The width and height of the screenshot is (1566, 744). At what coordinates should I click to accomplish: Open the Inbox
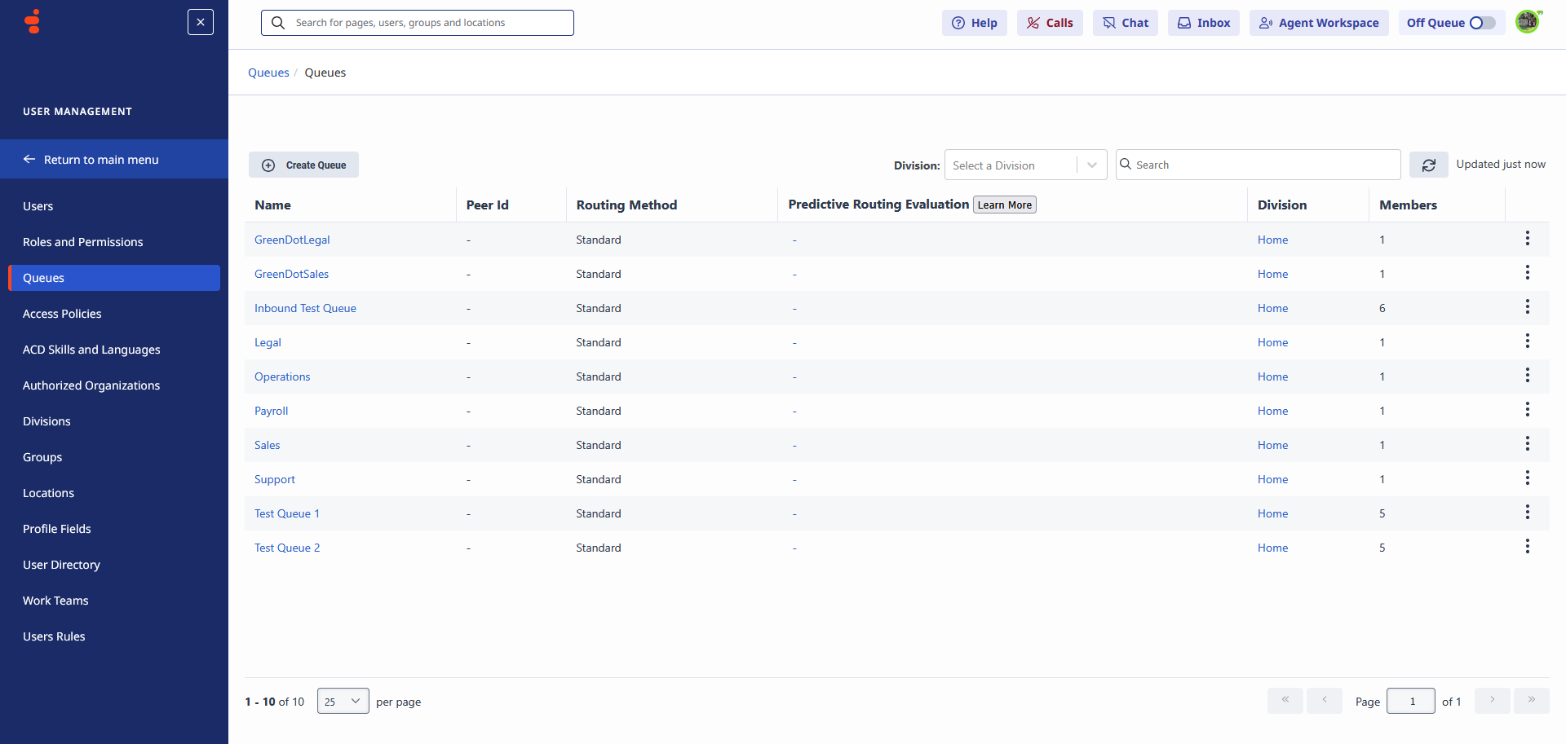pyautogui.click(x=1203, y=22)
